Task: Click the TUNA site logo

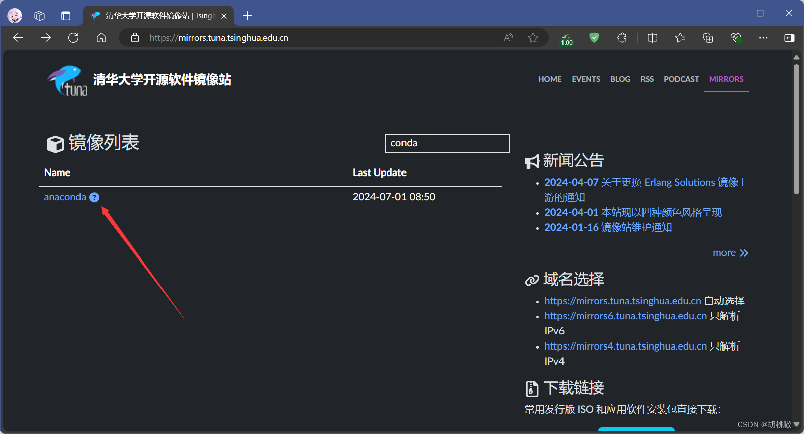Action: (x=67, y=80)
